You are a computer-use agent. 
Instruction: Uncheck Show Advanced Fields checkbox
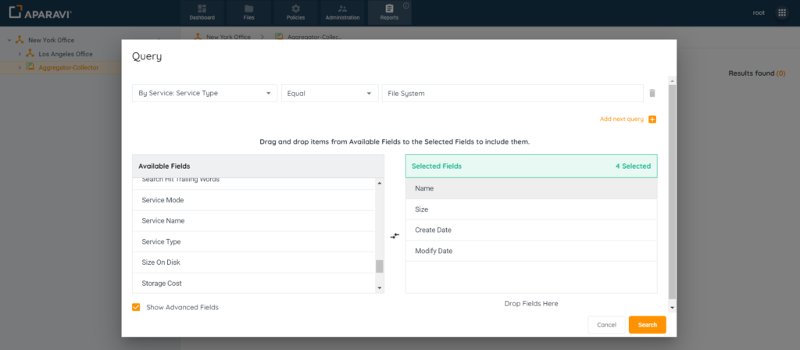[x=137, y=308]
